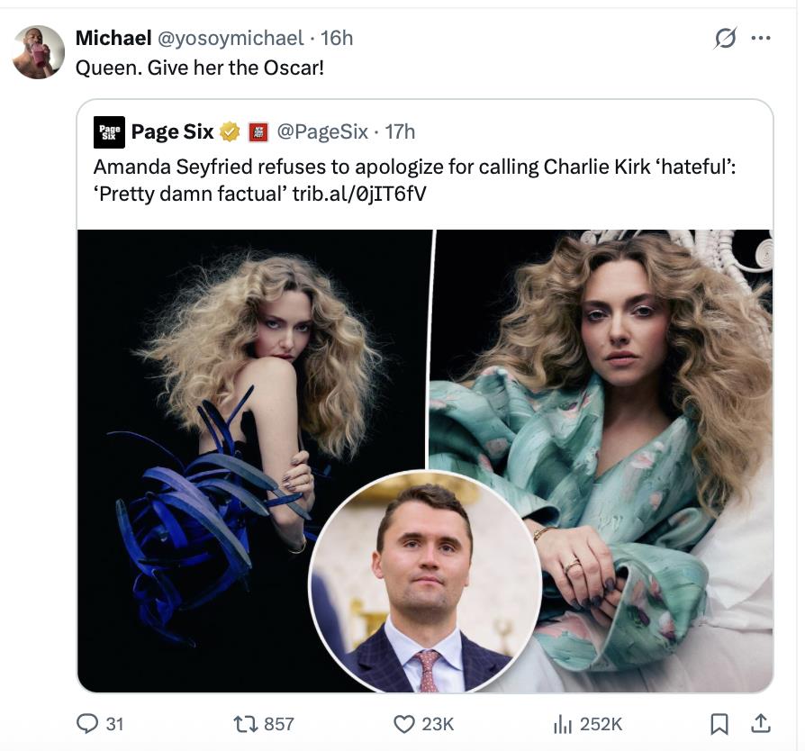805x751 pixels.
Task: Bookmark this tweet
Action: [719, 723]
